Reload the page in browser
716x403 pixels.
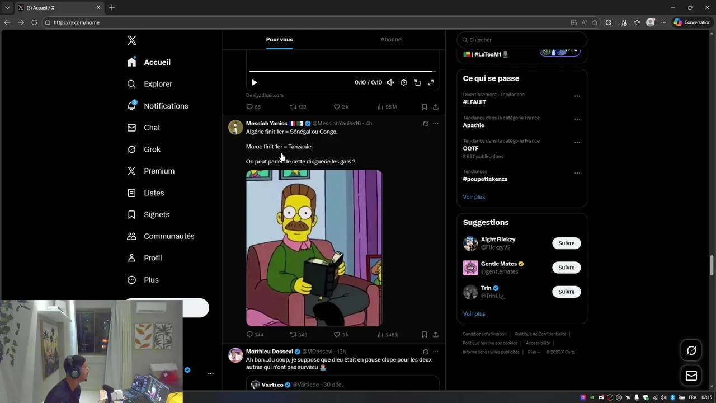[34, 22]
